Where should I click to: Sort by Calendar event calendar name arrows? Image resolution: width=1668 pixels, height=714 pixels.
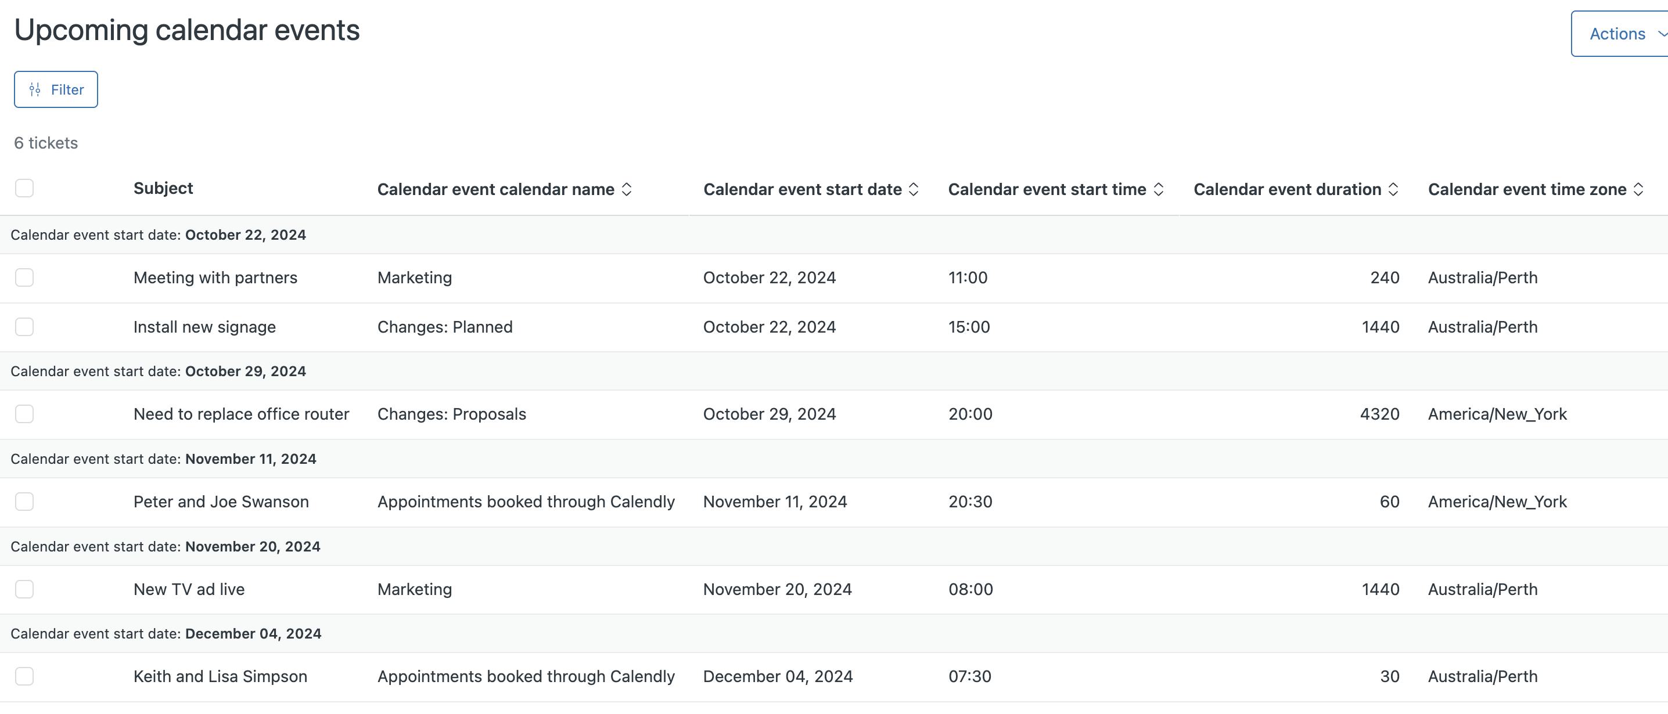point(626,190)
